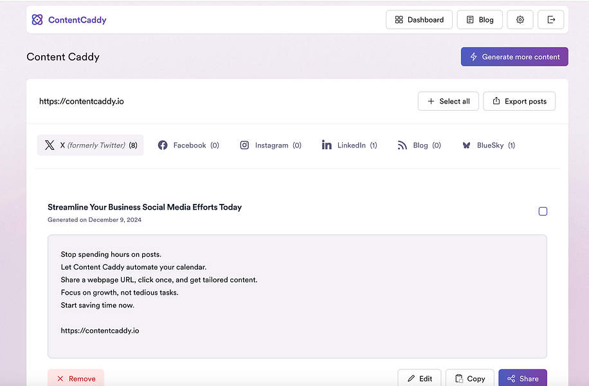Click Select all to mark every post

448,101
